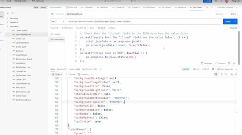The height and width of the screenshot is (135, 242).
Task: Switch to the request Settings tab
Action: click(112, 28)
